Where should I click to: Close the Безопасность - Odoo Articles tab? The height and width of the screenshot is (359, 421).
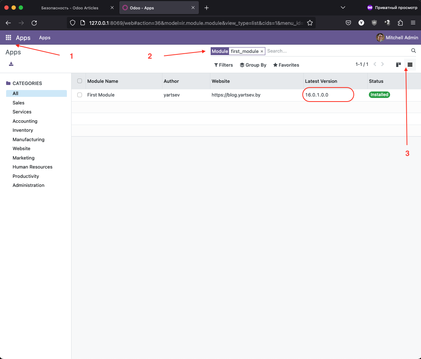pos(112,8)
